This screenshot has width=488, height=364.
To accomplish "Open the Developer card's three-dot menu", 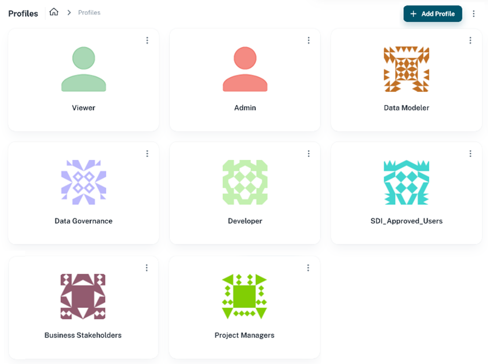I will pyautogui.click(x=309, y=153).
